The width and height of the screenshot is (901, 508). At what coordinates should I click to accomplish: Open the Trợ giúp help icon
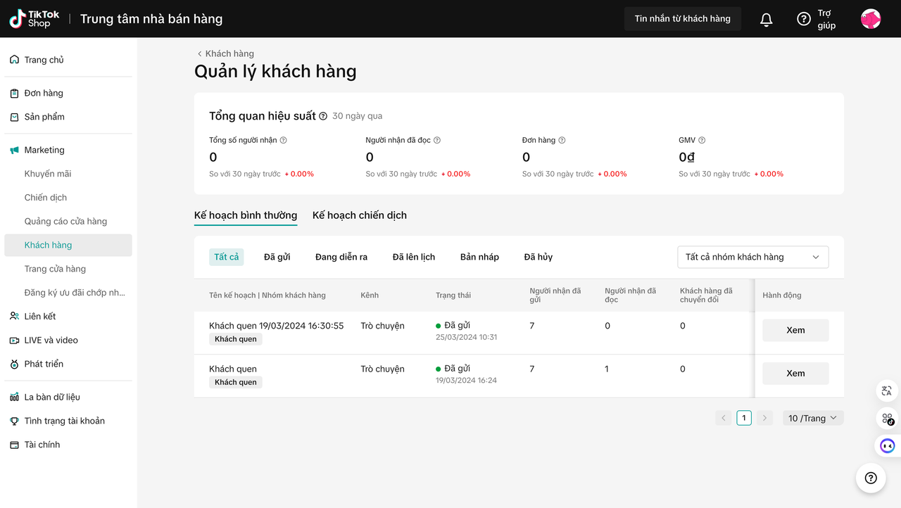click(x=804, y=19)
